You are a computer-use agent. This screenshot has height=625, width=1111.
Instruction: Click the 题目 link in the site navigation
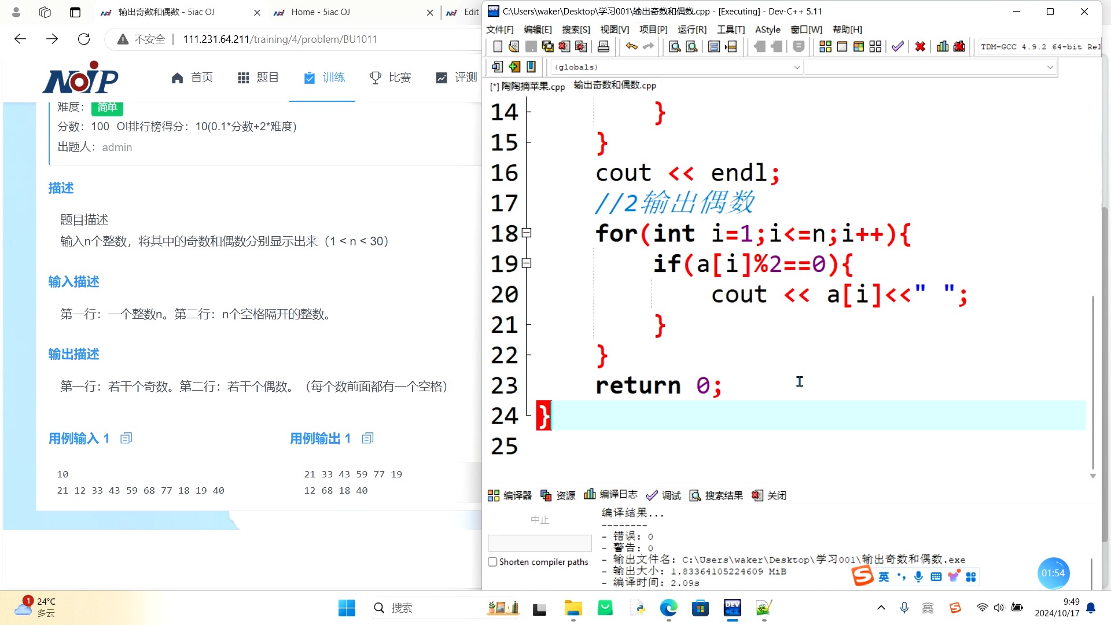pos(258,78)
